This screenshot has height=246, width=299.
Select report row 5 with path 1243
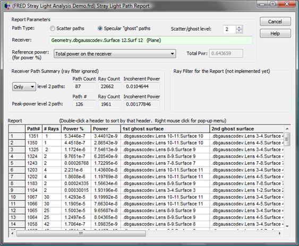click(146, 163)
